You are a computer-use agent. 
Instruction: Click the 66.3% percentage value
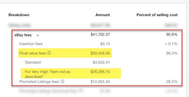172,53
